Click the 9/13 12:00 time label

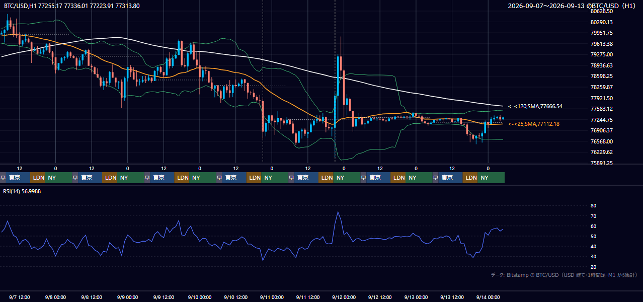pyautogui.click(x=452, y=297)
